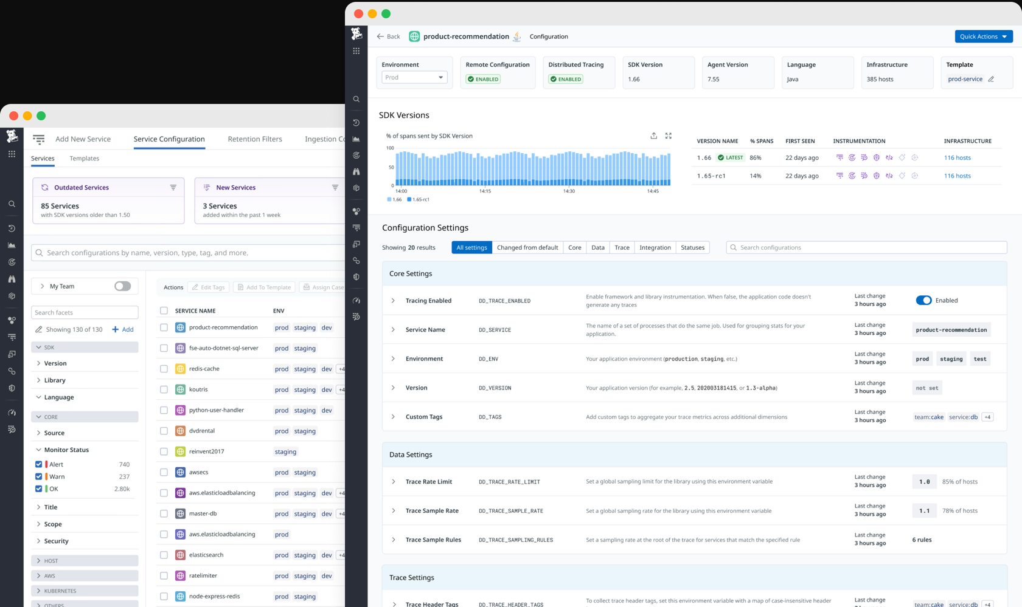Click Edit Tags action button
The width and height of the screenshot is (1022, 607).
(208, 287)
